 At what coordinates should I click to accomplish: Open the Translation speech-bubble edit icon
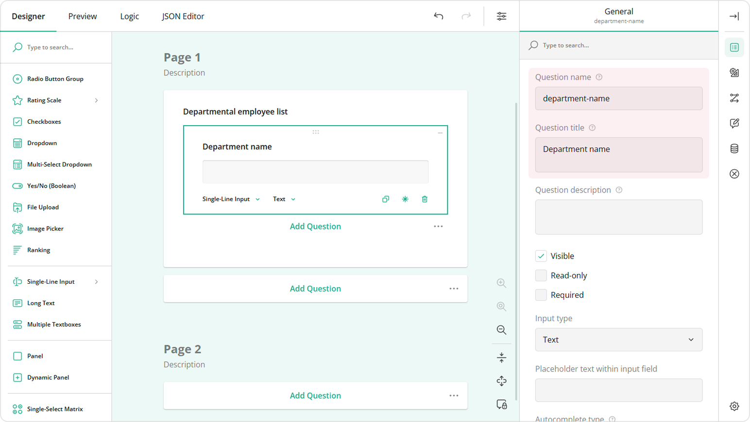(734, 123)
